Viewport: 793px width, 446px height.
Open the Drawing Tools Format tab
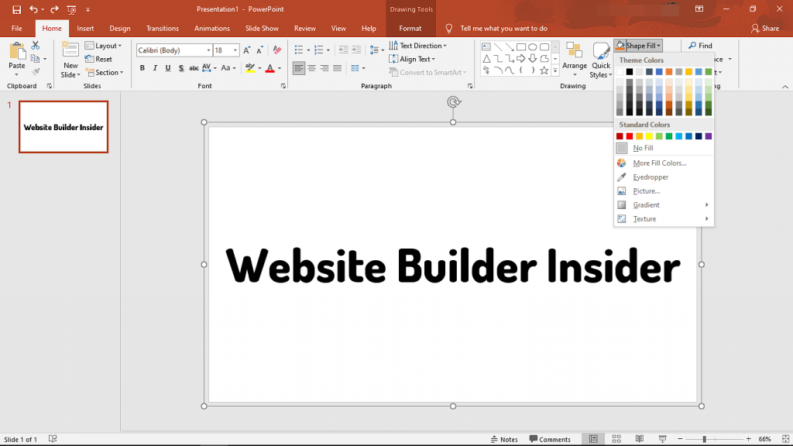tap(410, 28)
